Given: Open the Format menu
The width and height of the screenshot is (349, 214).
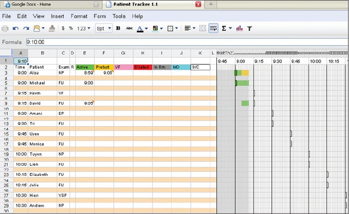Looking at the screenshot, I should (x=79, y=16).
